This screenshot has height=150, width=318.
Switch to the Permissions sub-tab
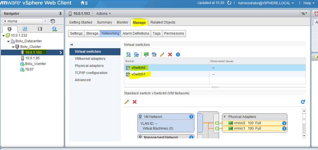tap(174, 33)
